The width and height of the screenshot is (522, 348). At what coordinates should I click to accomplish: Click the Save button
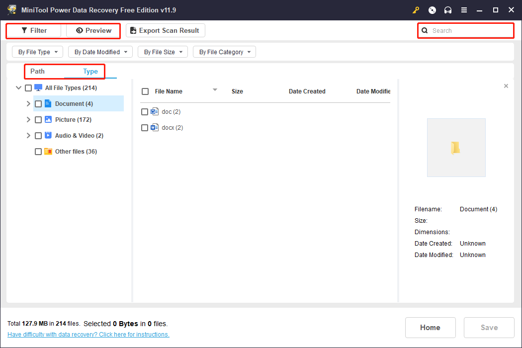[x=489, y=327]
